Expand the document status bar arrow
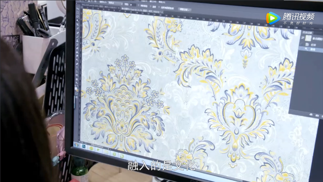 point(108,149)
